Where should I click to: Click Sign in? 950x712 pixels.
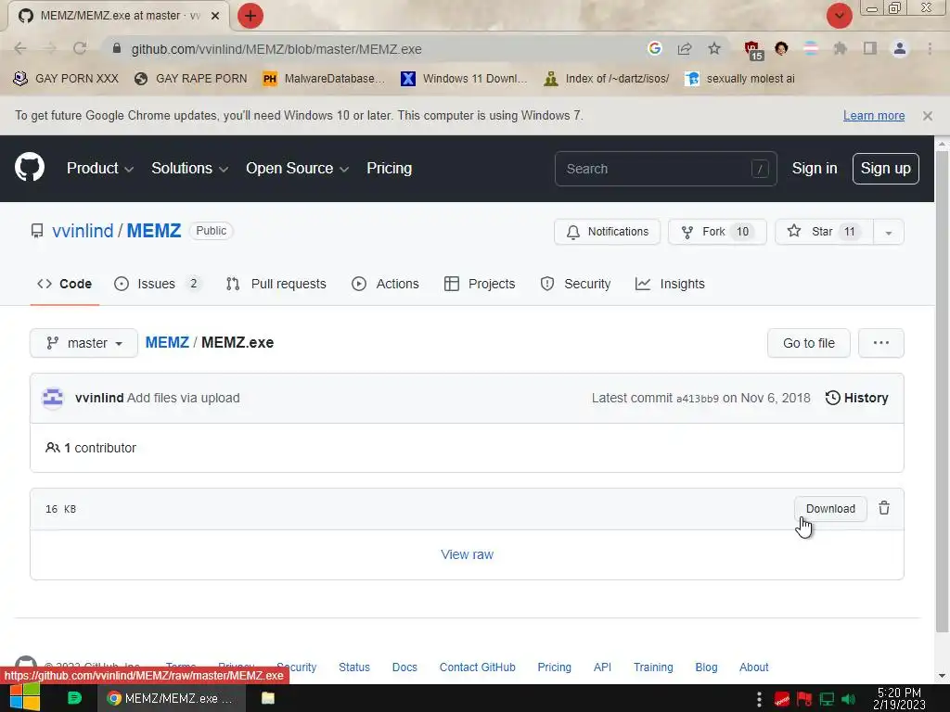pyautogui.click(x=815, y=169)
